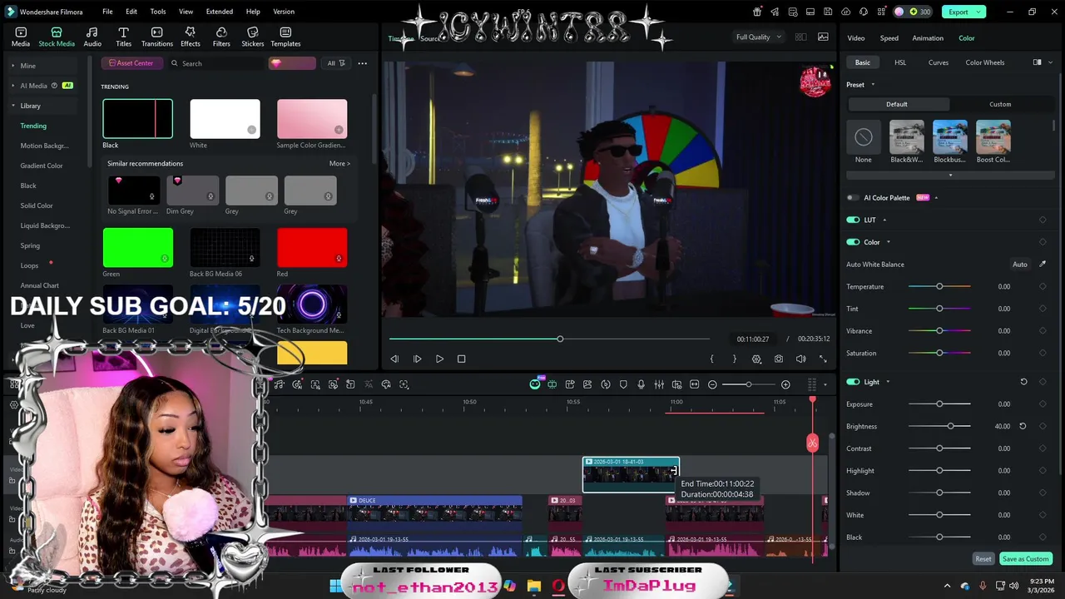This screenshot has width=1065, height=599.
Task: Click the Search field in Stock Media
Action: click(x=216, y=63)
